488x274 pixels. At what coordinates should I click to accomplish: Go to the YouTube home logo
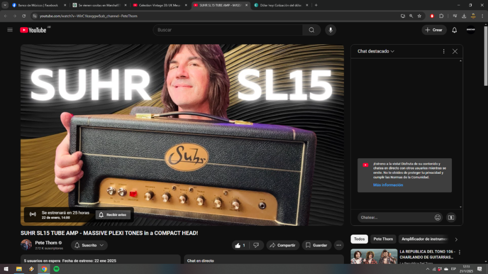tap(33, 30)
